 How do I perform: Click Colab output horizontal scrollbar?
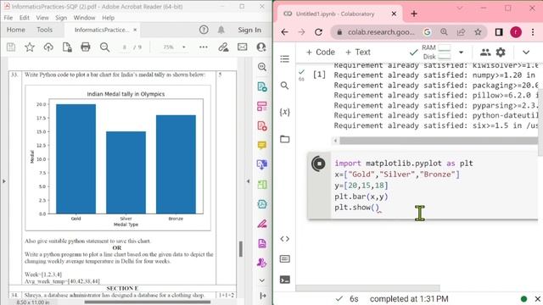(438, 141)
